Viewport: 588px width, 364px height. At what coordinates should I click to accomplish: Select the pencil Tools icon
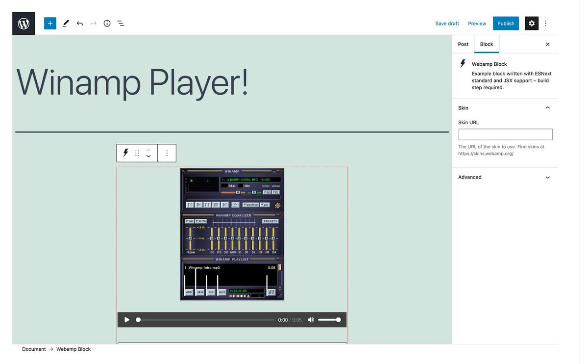tap(66, 23)
